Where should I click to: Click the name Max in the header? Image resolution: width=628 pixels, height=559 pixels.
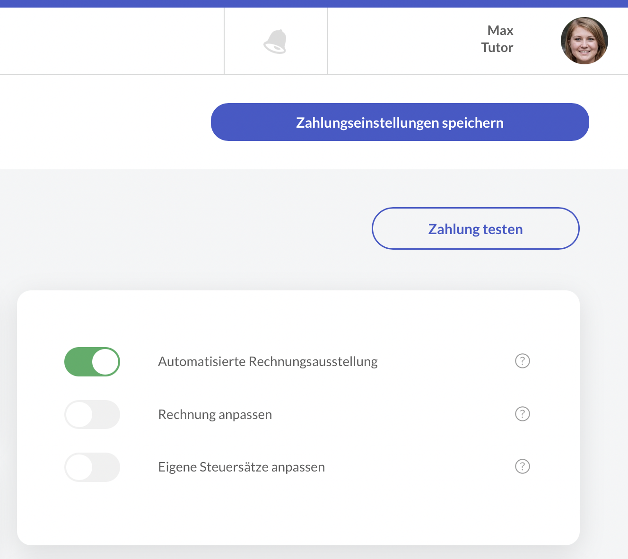pyautogui.click(x=500, y=31)
